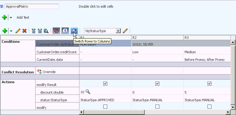
Task: Check the modify checkbox in column R2
Action: (157, 107)
